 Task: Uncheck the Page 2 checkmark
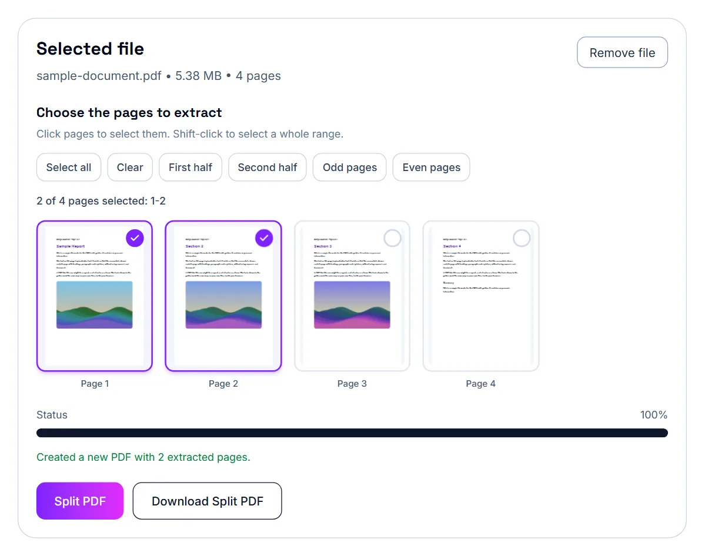coord(264,238)
